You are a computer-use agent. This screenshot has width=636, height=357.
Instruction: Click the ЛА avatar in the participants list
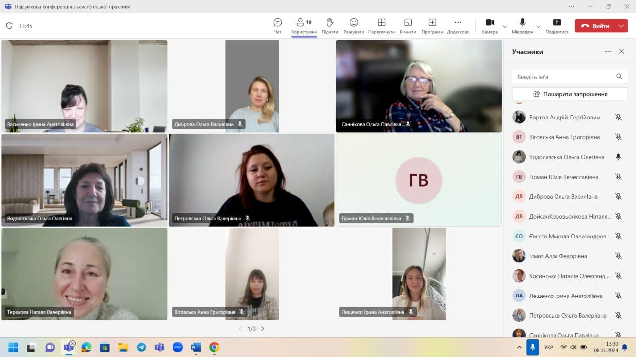[519, 296]
